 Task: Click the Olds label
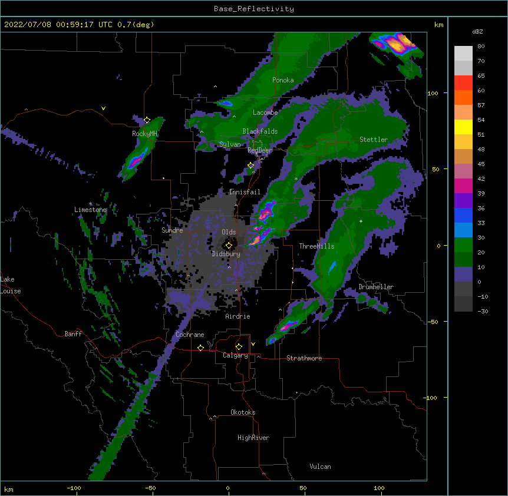pyautogui.click(x=229, y=232)
